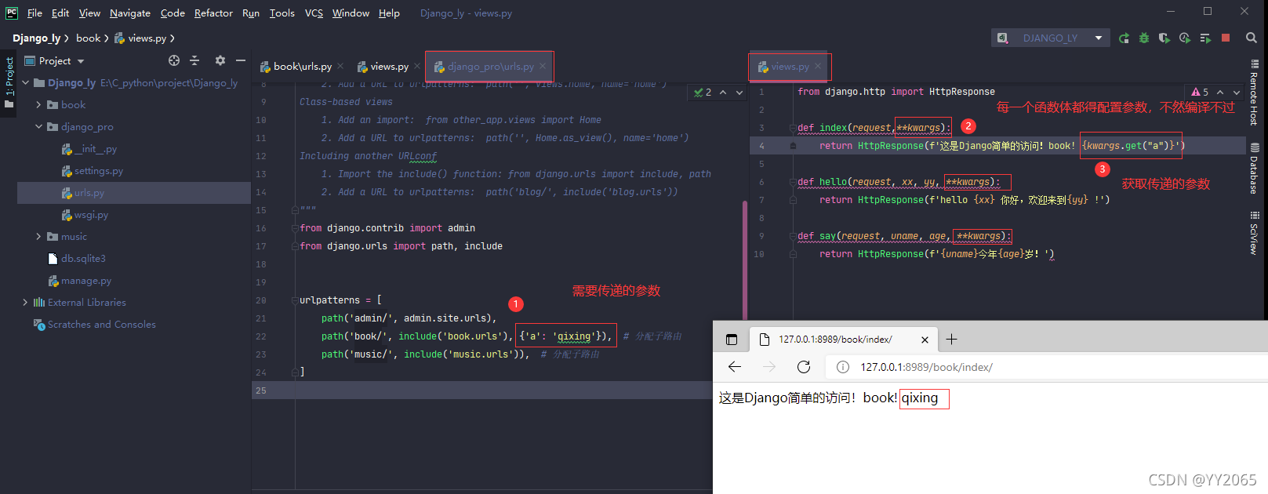1268x494 pixels.
Task: Open the Refactor menu
Action: click(213, 13)
